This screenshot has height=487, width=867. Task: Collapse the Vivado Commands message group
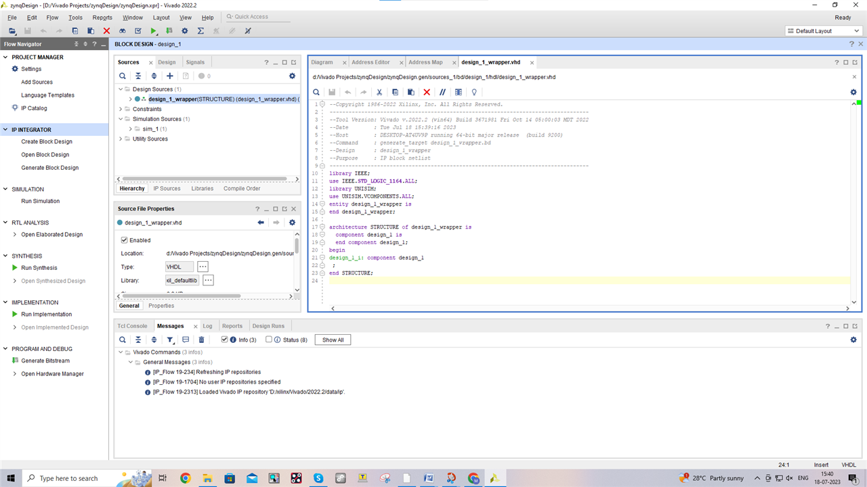point(121,352)
